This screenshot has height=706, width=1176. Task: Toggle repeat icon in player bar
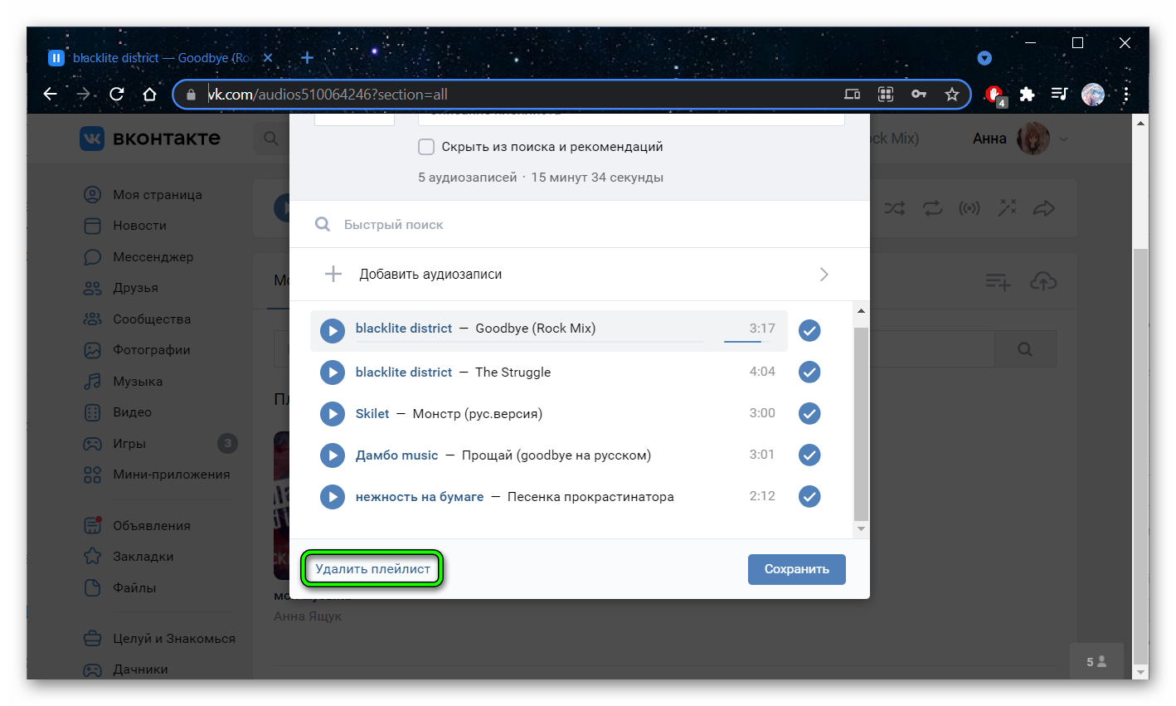pos(932,208)
